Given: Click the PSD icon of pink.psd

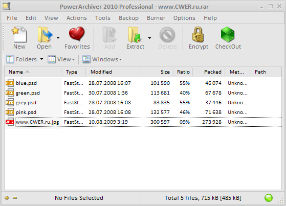Looking at the screenshot, I should tap(10, 112).
